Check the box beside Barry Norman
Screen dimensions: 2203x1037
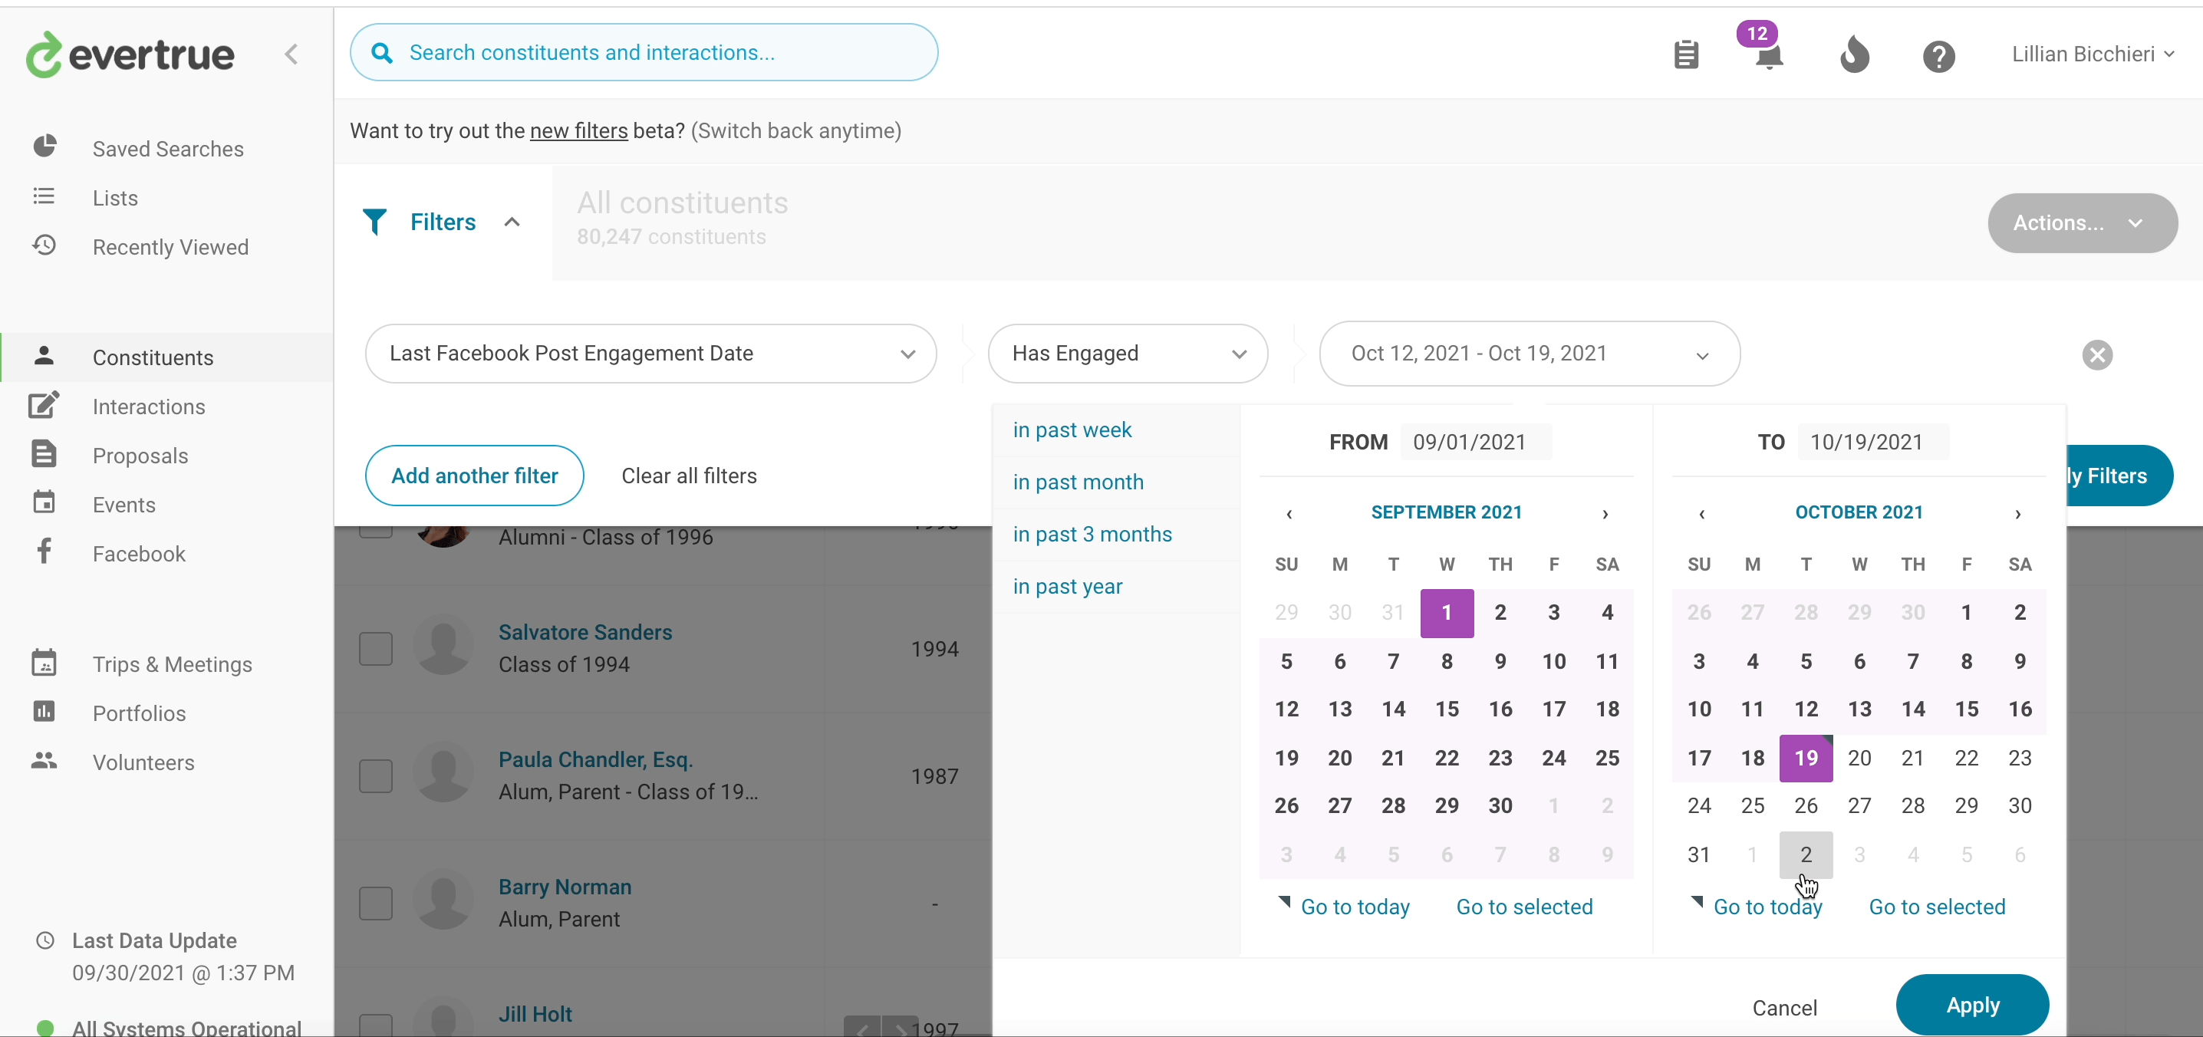pos(375,903)
